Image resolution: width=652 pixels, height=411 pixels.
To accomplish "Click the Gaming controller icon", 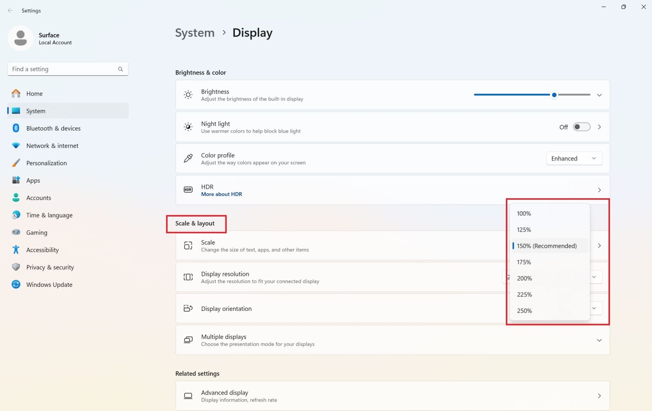I will [16, 232].
